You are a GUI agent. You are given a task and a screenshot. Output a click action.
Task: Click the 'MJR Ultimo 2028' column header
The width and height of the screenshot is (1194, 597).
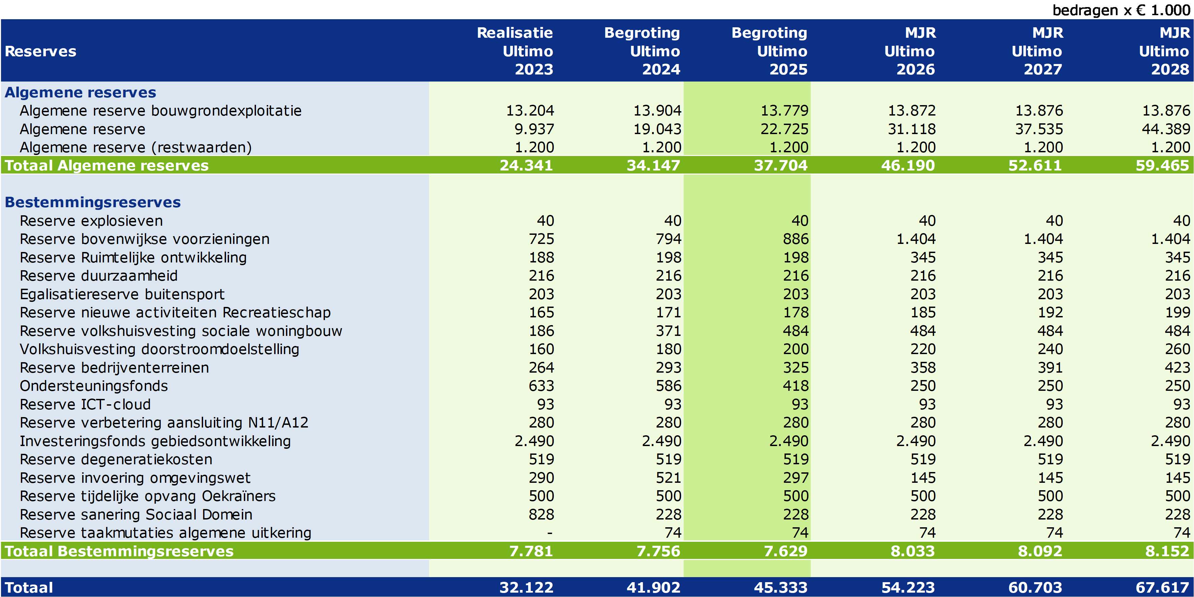click(1164, 51)
